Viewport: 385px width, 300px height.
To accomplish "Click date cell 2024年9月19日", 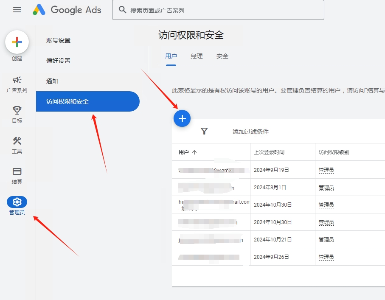I will pyautogui.click(x=271, y=170).
